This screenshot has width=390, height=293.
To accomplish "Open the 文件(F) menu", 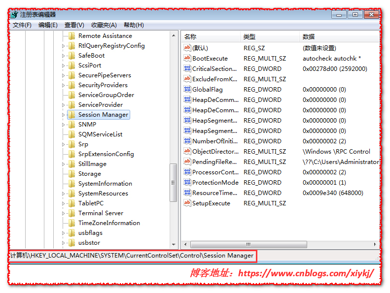I will point(22,25).
